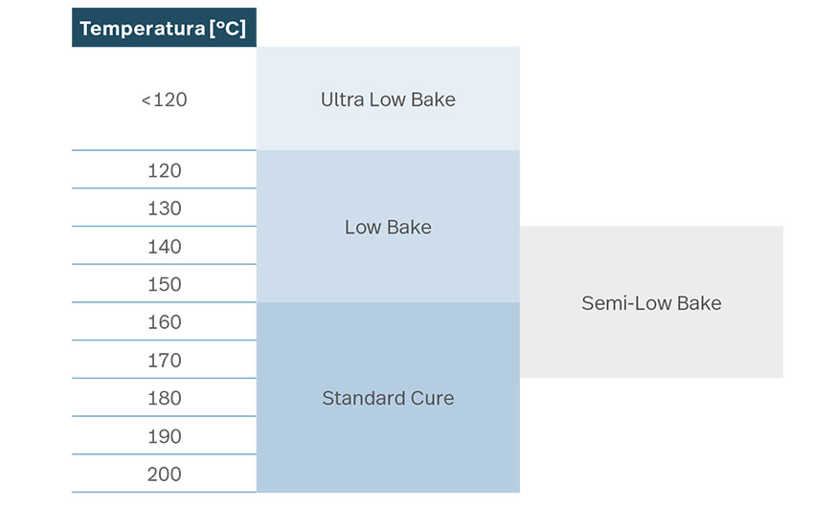Image resolution: width=835 pixels, height=506 pixels.
Task: Select the 120 temperature cell
Action: coord(164,170)
